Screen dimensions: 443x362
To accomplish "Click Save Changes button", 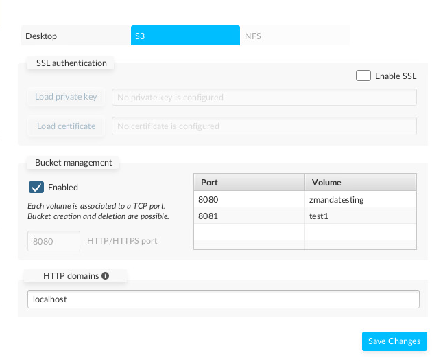I will point(394,341).
